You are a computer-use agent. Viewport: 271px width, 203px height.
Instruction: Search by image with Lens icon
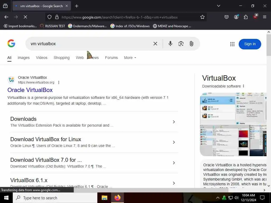(x=181, y=44)
